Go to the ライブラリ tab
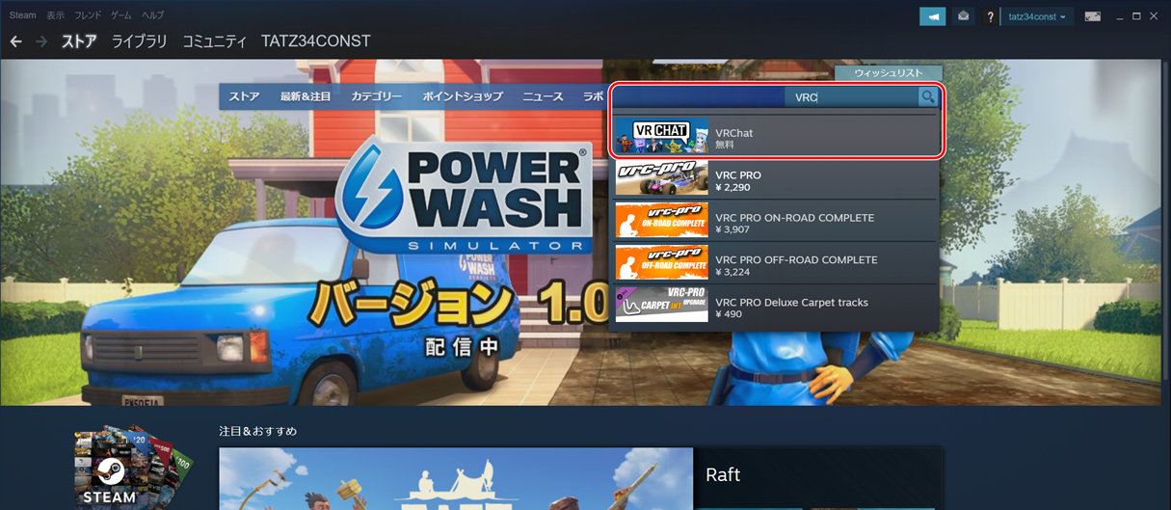The height and width of the screenshot is (510, 1171). click(139, 41)
